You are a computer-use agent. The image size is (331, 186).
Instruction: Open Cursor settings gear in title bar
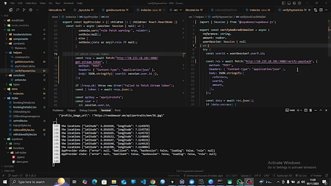tap(300, 3)
